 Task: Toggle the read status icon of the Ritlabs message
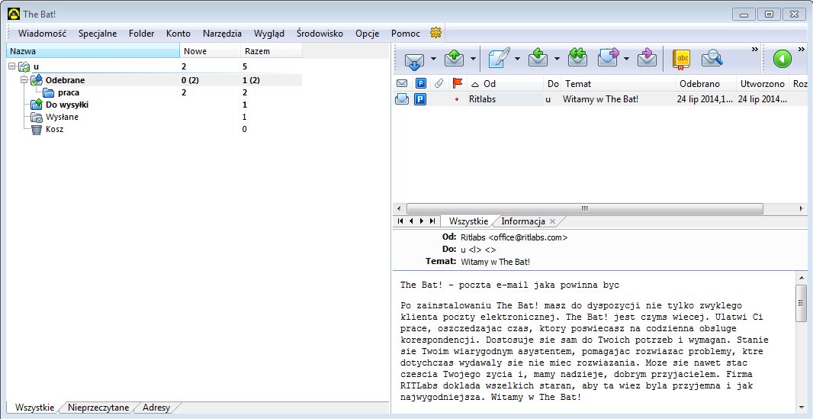tap(402, 99)
